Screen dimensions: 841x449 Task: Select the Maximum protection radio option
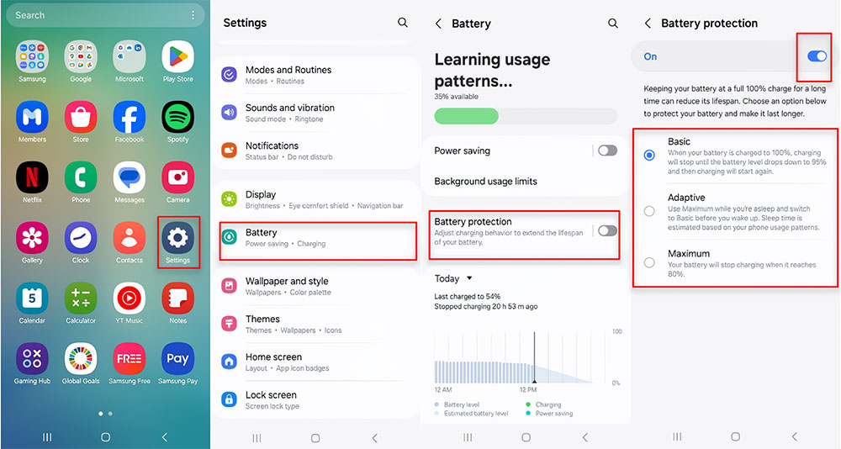[x=649, y=263]
